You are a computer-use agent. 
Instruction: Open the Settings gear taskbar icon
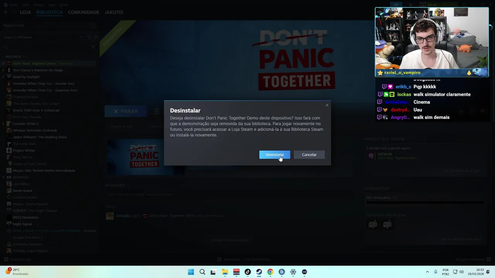click(293, 272)
